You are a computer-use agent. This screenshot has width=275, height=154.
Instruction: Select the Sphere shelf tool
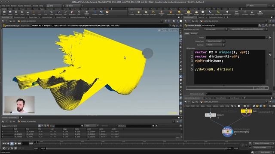[10, 12]
